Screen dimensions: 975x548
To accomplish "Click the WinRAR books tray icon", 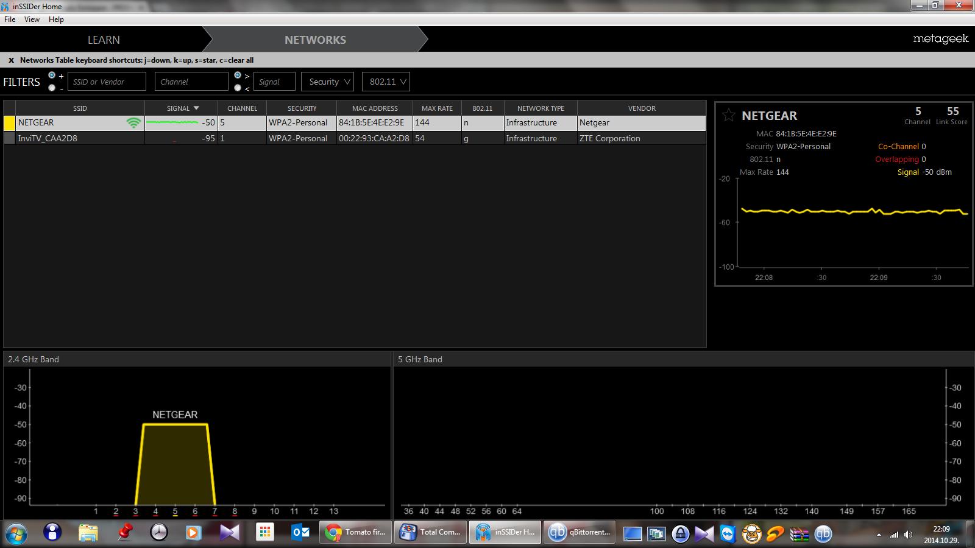I will pos(799,533).
